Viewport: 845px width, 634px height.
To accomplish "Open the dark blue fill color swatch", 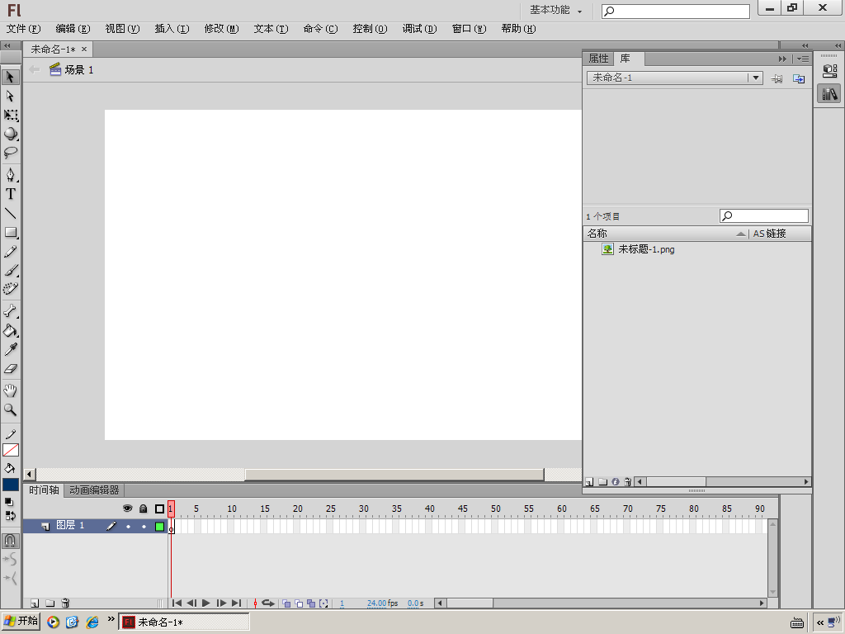I will click(11, 485).
